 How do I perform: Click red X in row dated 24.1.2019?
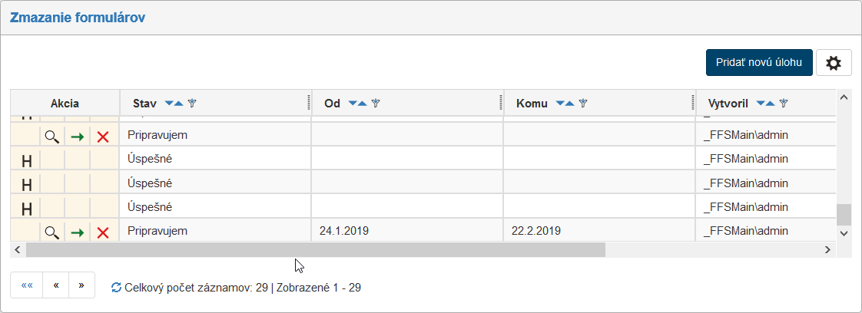click(103, 232)
